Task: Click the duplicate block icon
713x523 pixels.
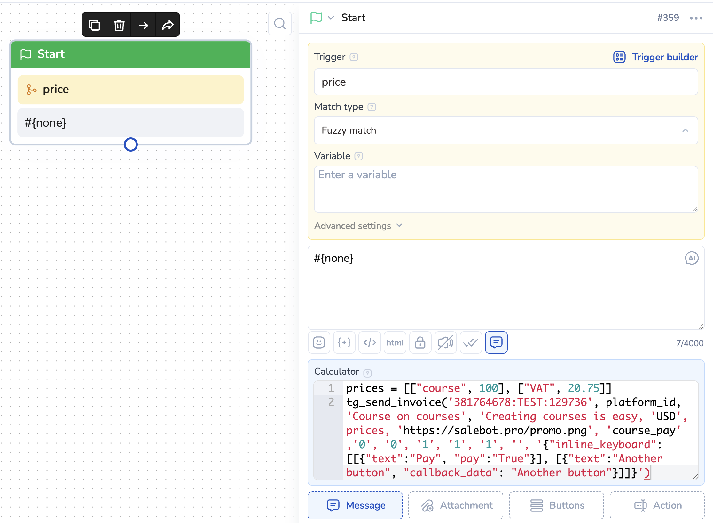Action: click(94, 25)
